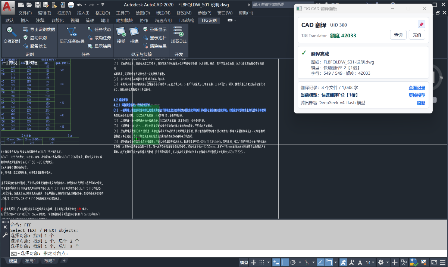The width and height of the screenshot is (448, 267).
Task: Click the 模型 button in status bar
Action: [x=244, y=262]
